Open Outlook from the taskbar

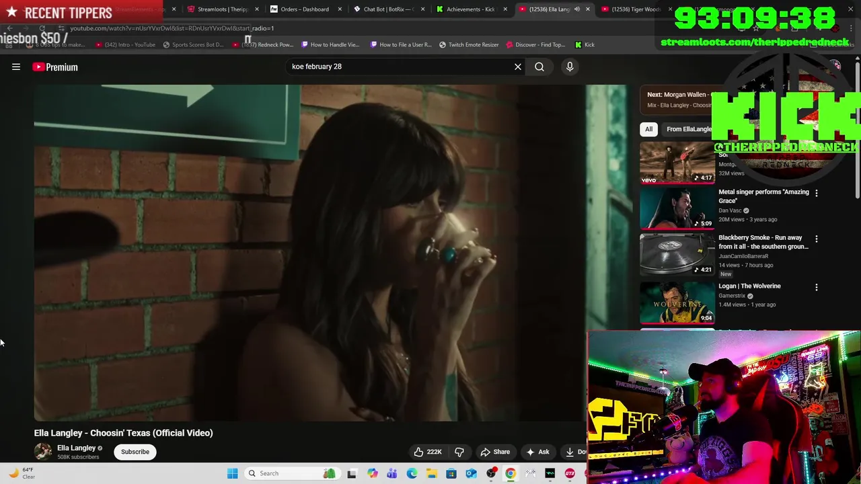pos(471,473)
